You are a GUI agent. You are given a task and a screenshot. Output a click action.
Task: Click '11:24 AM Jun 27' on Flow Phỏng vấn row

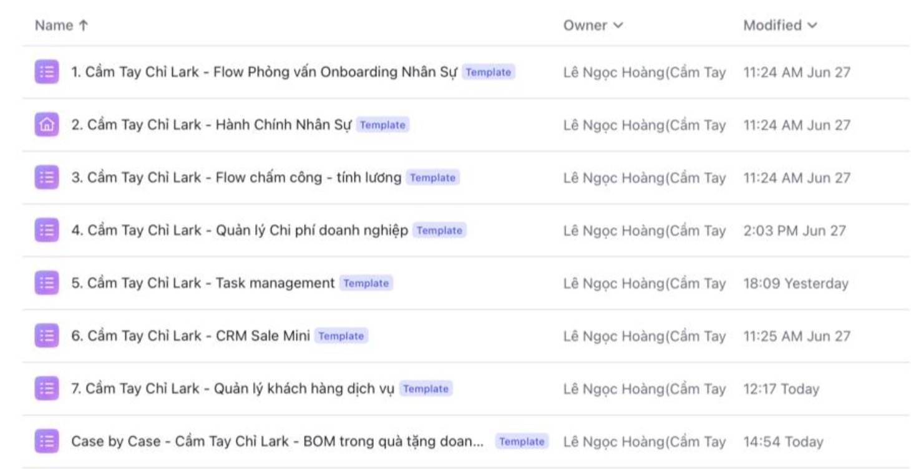[x=797, y=72]
